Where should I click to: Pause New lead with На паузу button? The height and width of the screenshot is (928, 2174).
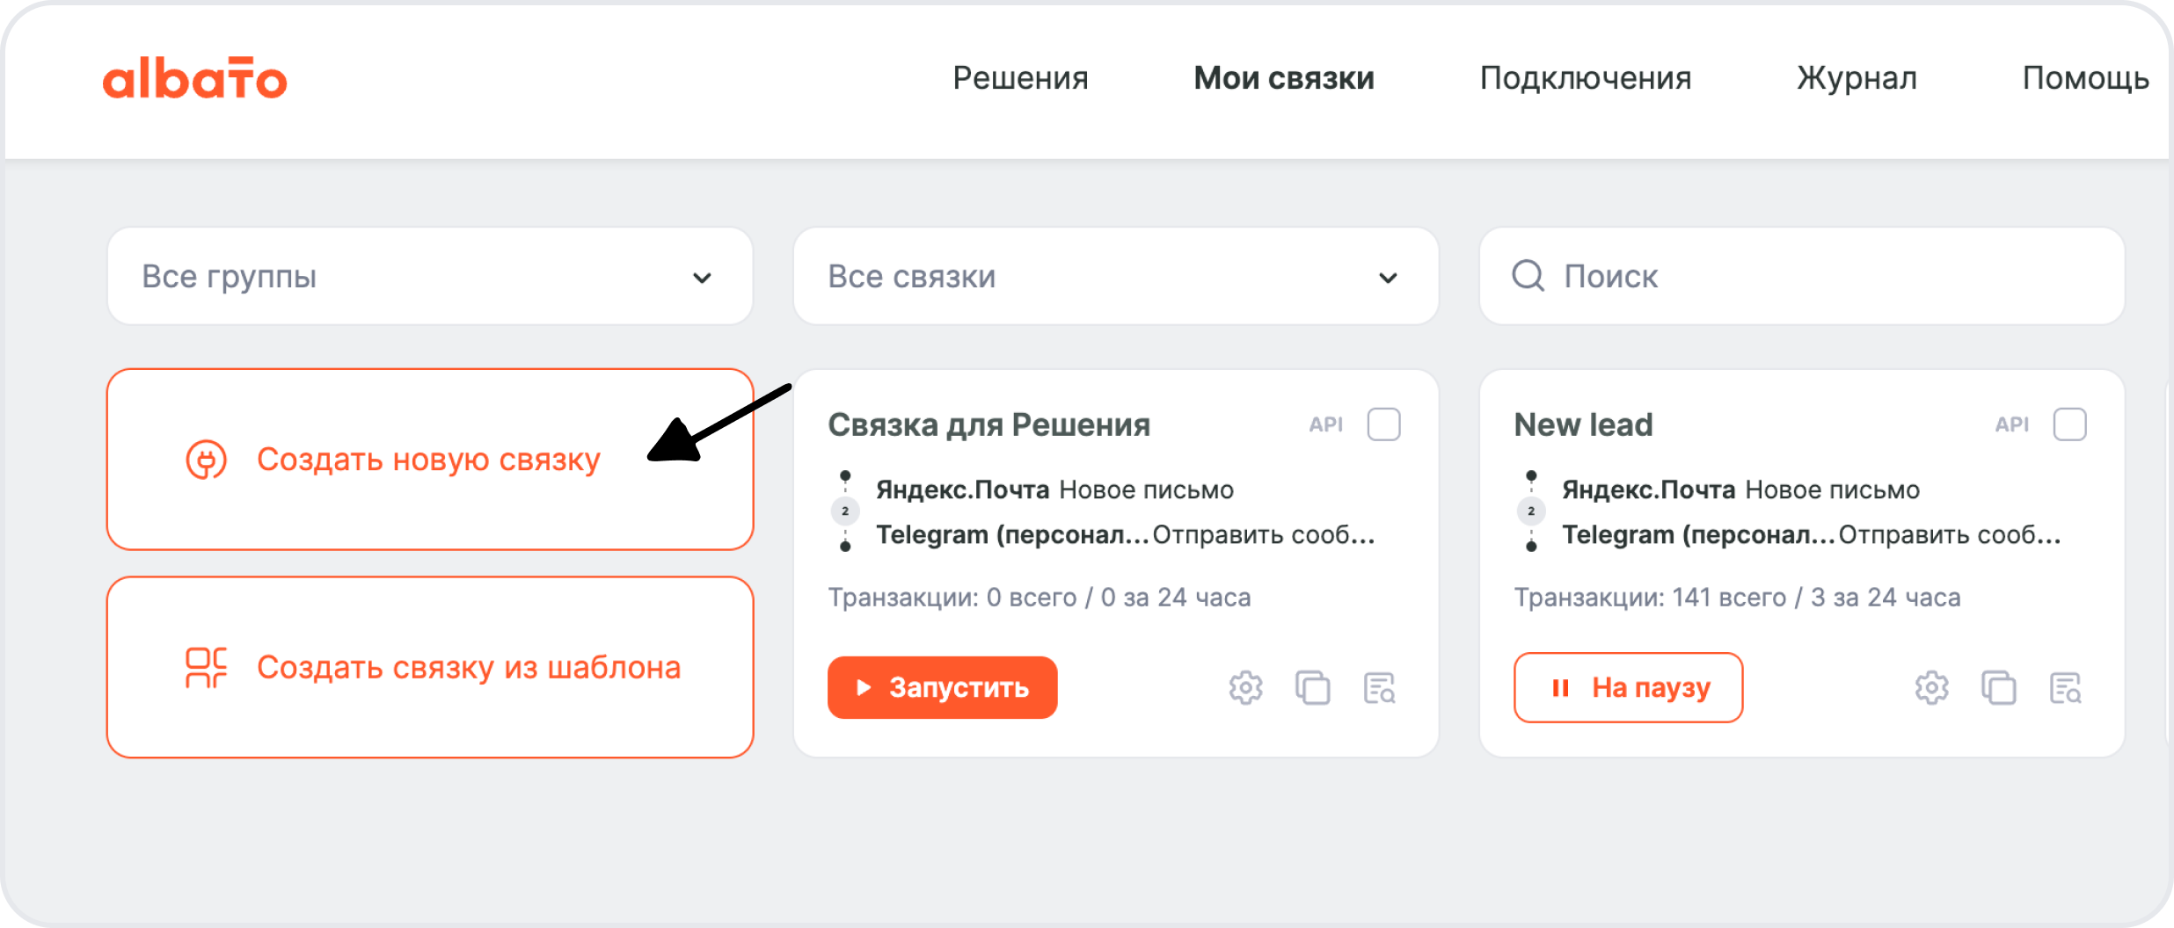click(x=1628, y=688)
